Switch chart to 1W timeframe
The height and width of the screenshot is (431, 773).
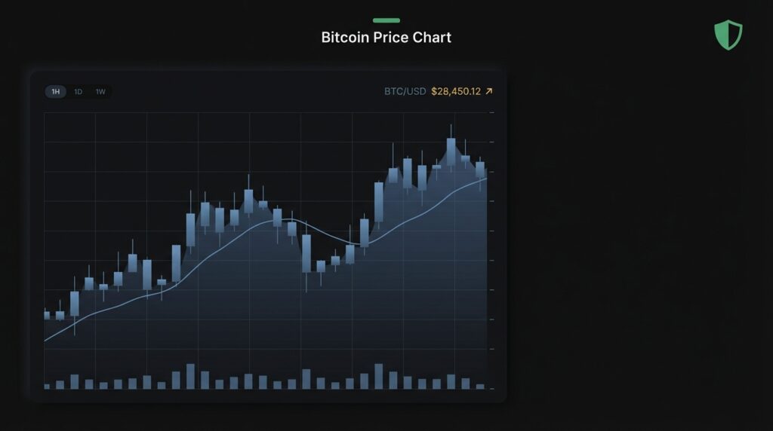coord(100,92)
